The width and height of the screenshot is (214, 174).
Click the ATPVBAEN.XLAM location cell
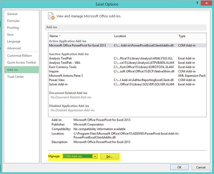point(144,63)
